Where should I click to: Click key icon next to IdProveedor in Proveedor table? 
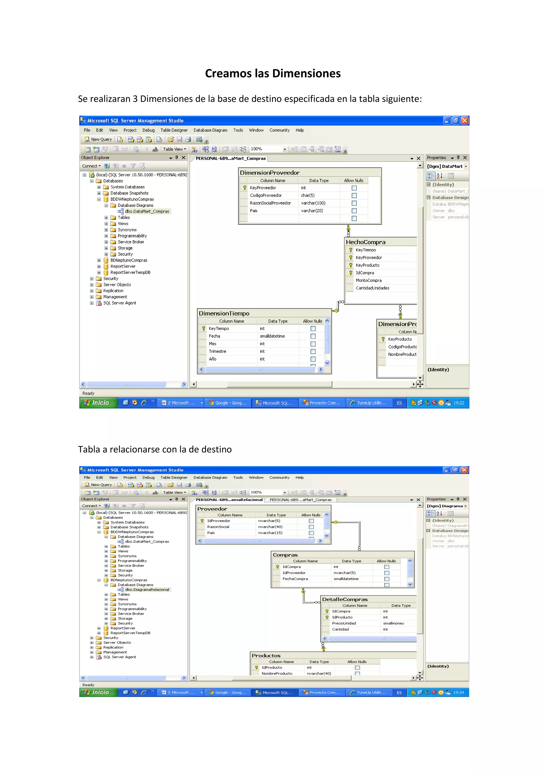(202, 521)
